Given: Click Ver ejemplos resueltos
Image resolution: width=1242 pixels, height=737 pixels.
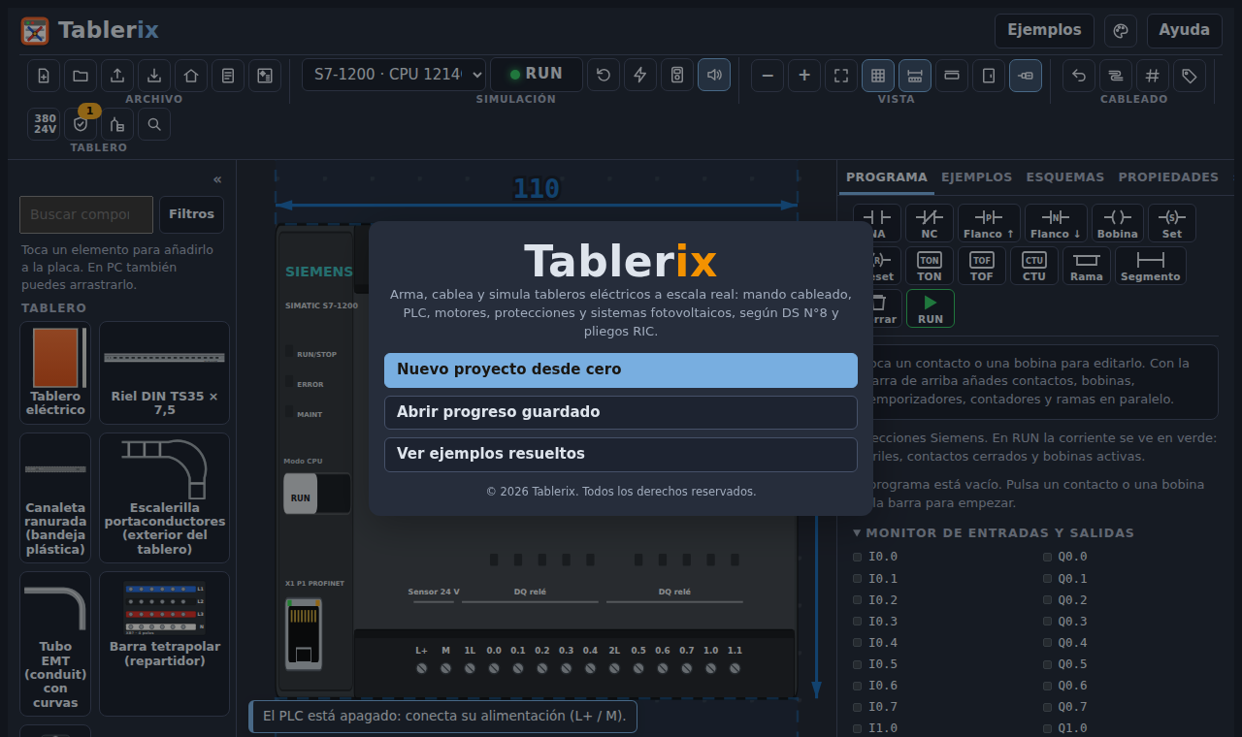Looking at the screenshot, I should (621, 455).
